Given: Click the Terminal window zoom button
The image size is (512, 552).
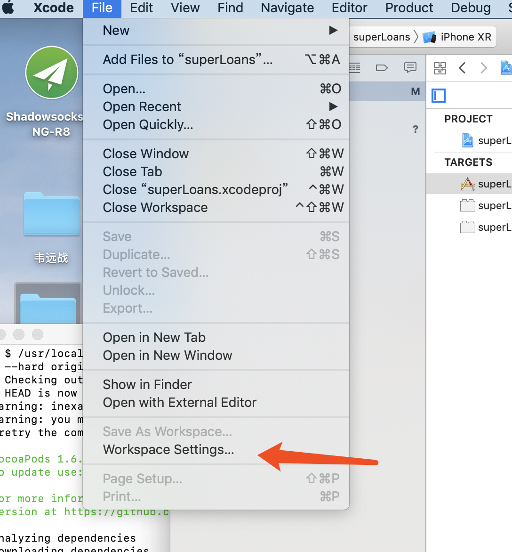Looking at the screenshot, I should click(x=38, y=334).
